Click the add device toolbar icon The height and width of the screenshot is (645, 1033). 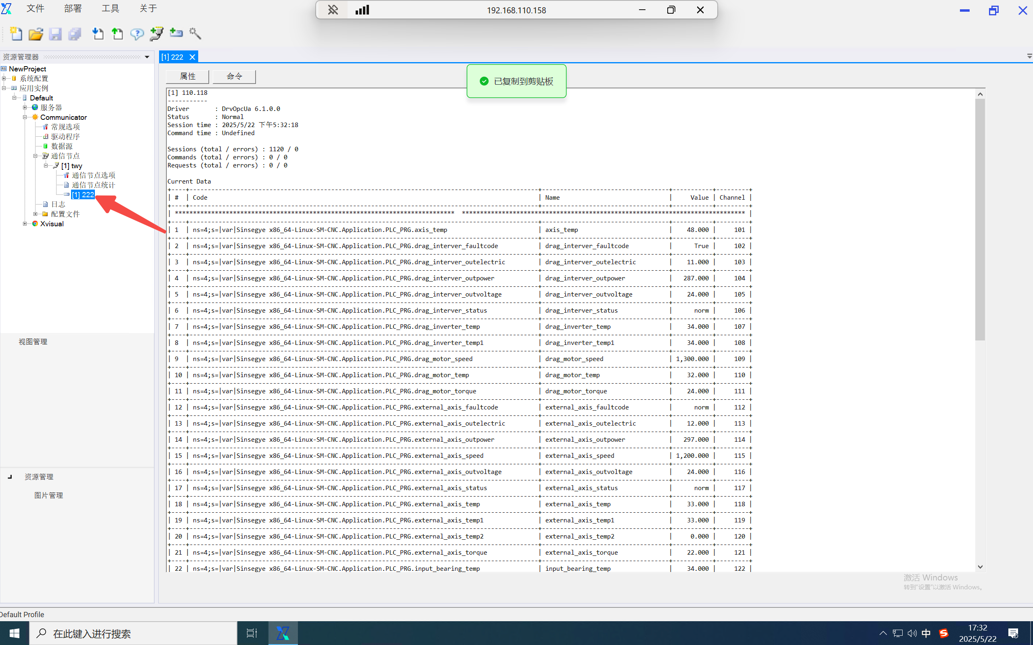click(176, 33)
